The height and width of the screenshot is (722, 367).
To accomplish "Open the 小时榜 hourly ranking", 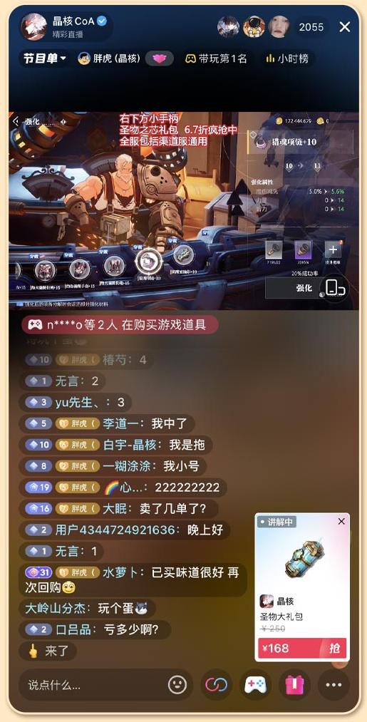I will pyautogui.click(x=287, y=58).
